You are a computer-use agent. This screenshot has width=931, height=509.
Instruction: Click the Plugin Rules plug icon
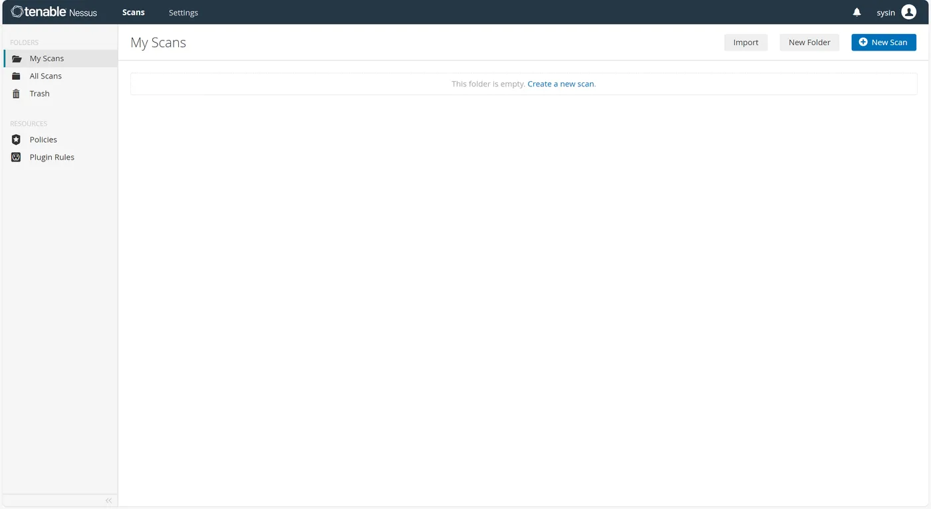16,157
